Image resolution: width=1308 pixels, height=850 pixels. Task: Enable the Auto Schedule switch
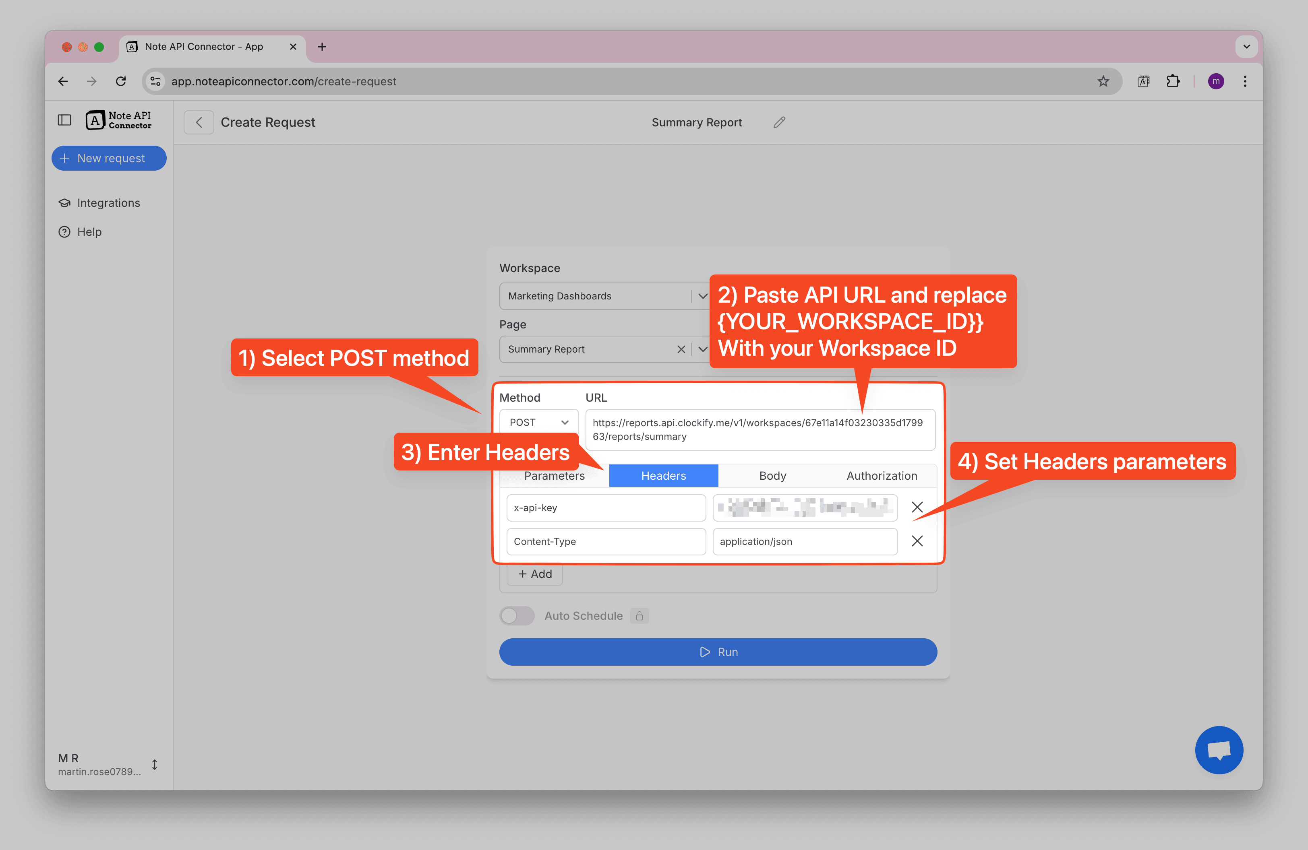click(517, 615)
